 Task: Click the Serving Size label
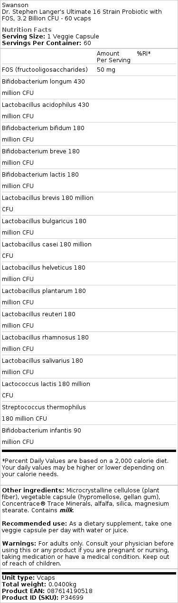tap(23, 36)
